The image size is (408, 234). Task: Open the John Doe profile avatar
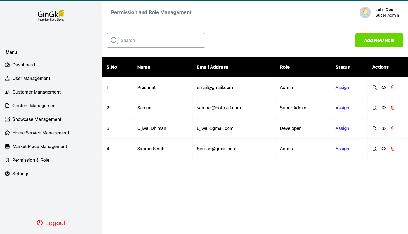[x=365, y=12]
